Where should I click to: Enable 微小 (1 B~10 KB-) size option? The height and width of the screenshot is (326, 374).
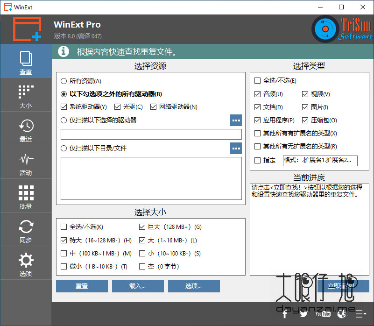(94, 266)
